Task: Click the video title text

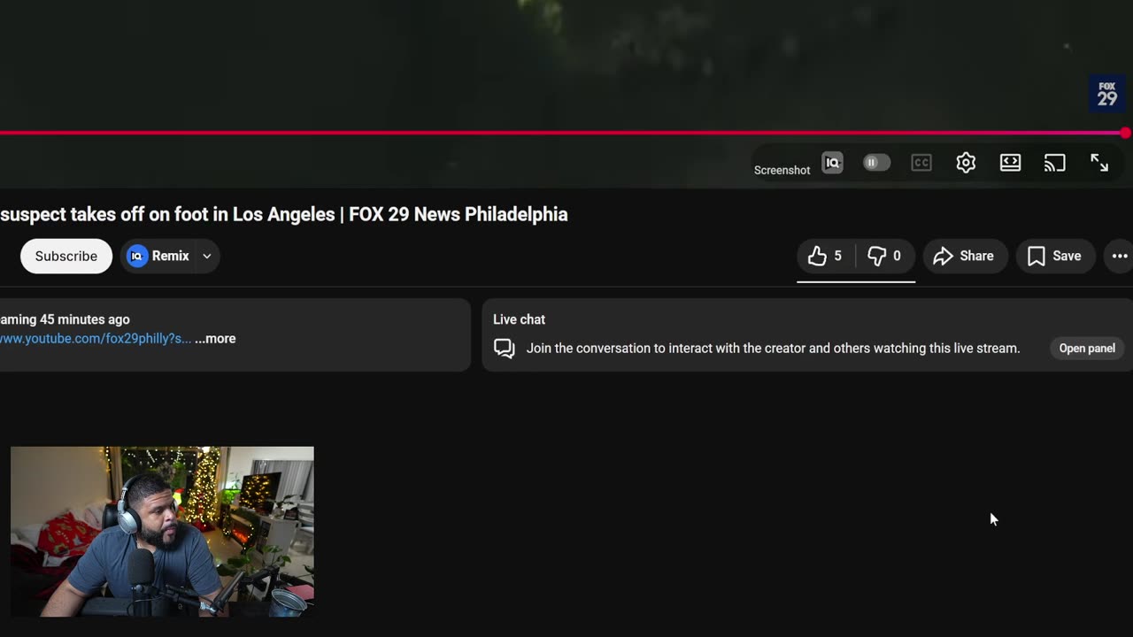Action: pos(284,214)
